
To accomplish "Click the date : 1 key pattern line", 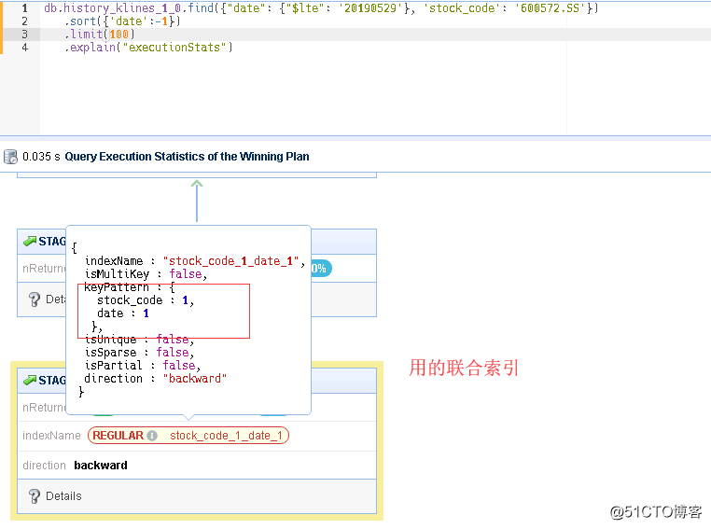I will coord(123,313).
